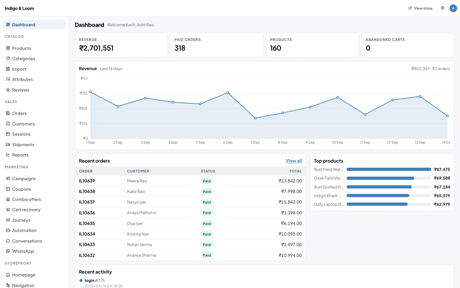Open the Products menu item
The height and width of the screenshot is (288, 460).
pos(34,48)
